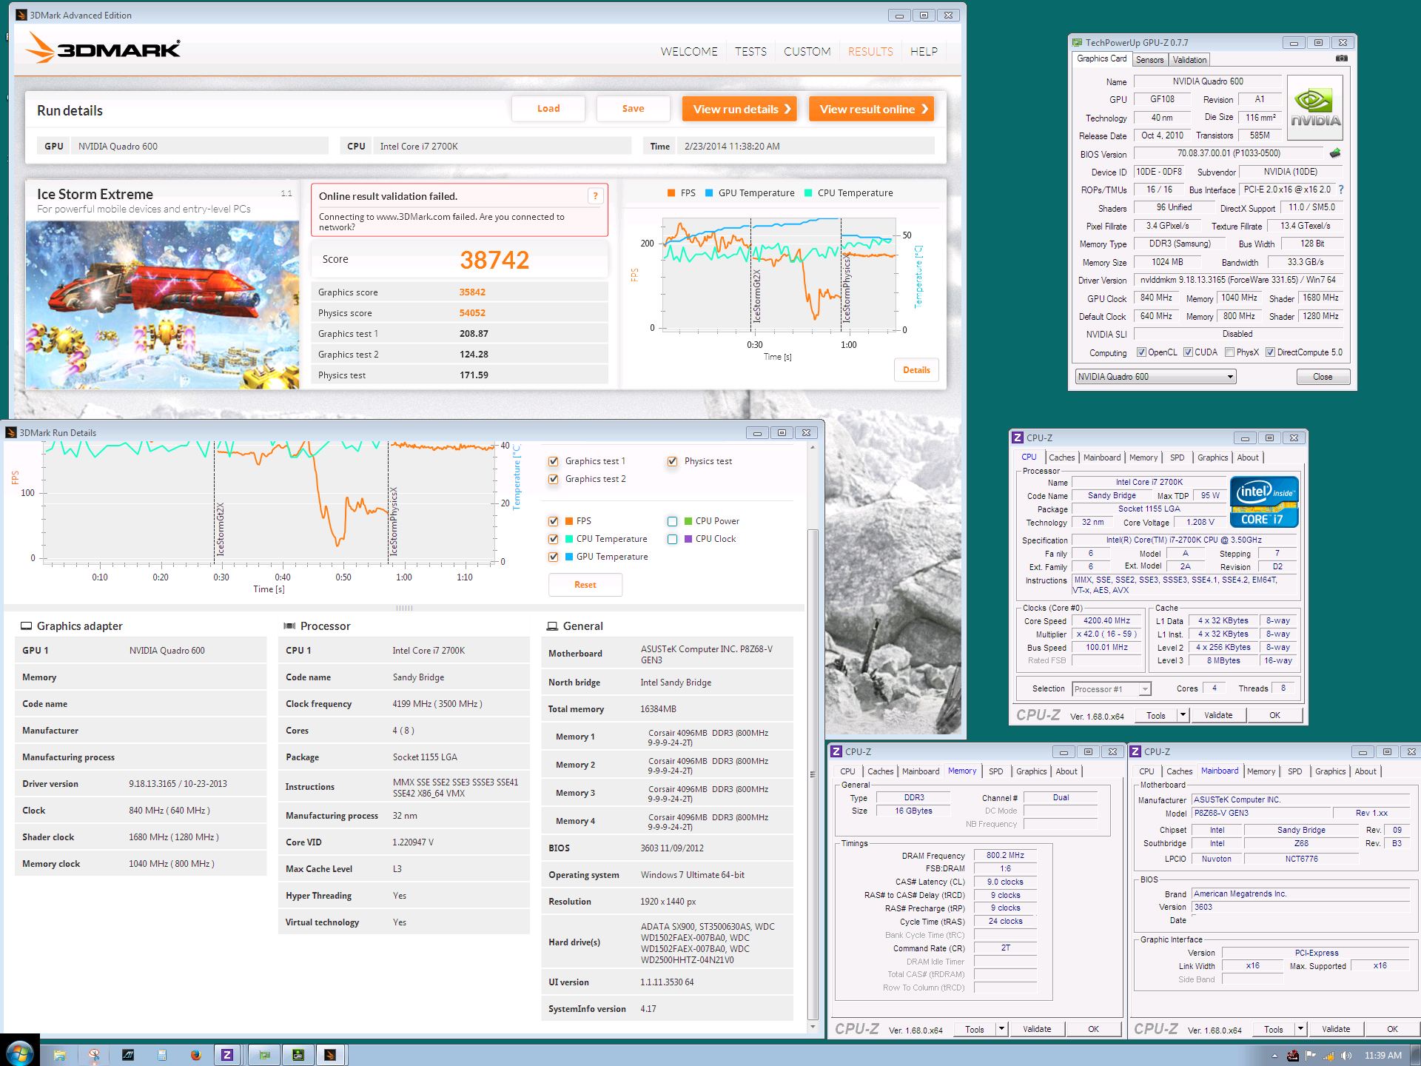
Task: Open the Windows Start menu orb
Action: click(x=19, y=1053)
